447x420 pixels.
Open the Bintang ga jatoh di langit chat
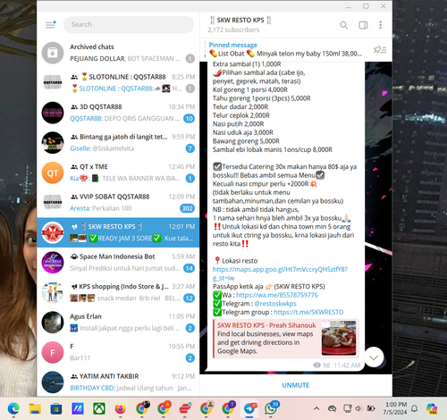tap(118, 143)
